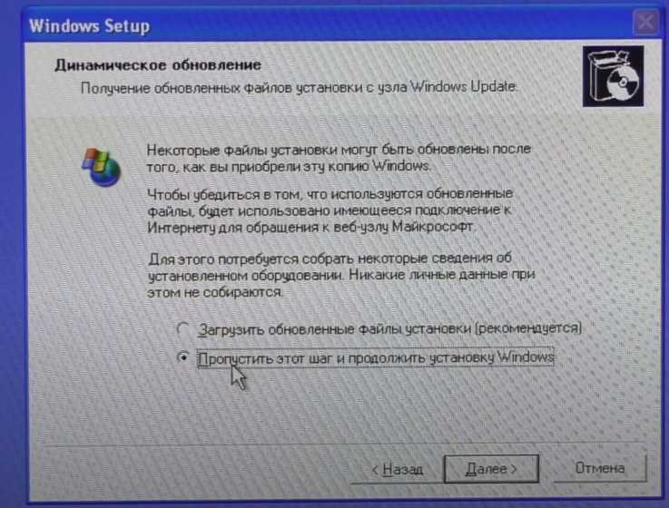Image resolution: width=669 pixels, height=508 pixels.
Task: Click the 'Чтобы убедиться в том' paragraph
Action: click(x=330, y=210)
